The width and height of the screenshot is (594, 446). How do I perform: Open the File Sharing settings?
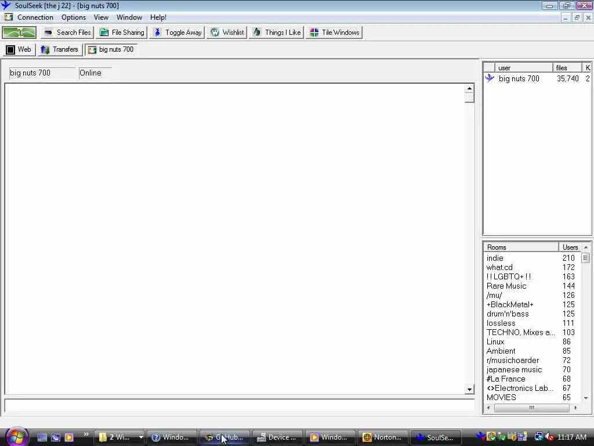(122, 33)
